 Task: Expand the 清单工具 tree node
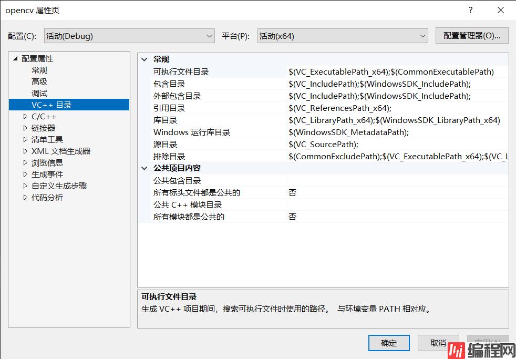click(25, 140)
